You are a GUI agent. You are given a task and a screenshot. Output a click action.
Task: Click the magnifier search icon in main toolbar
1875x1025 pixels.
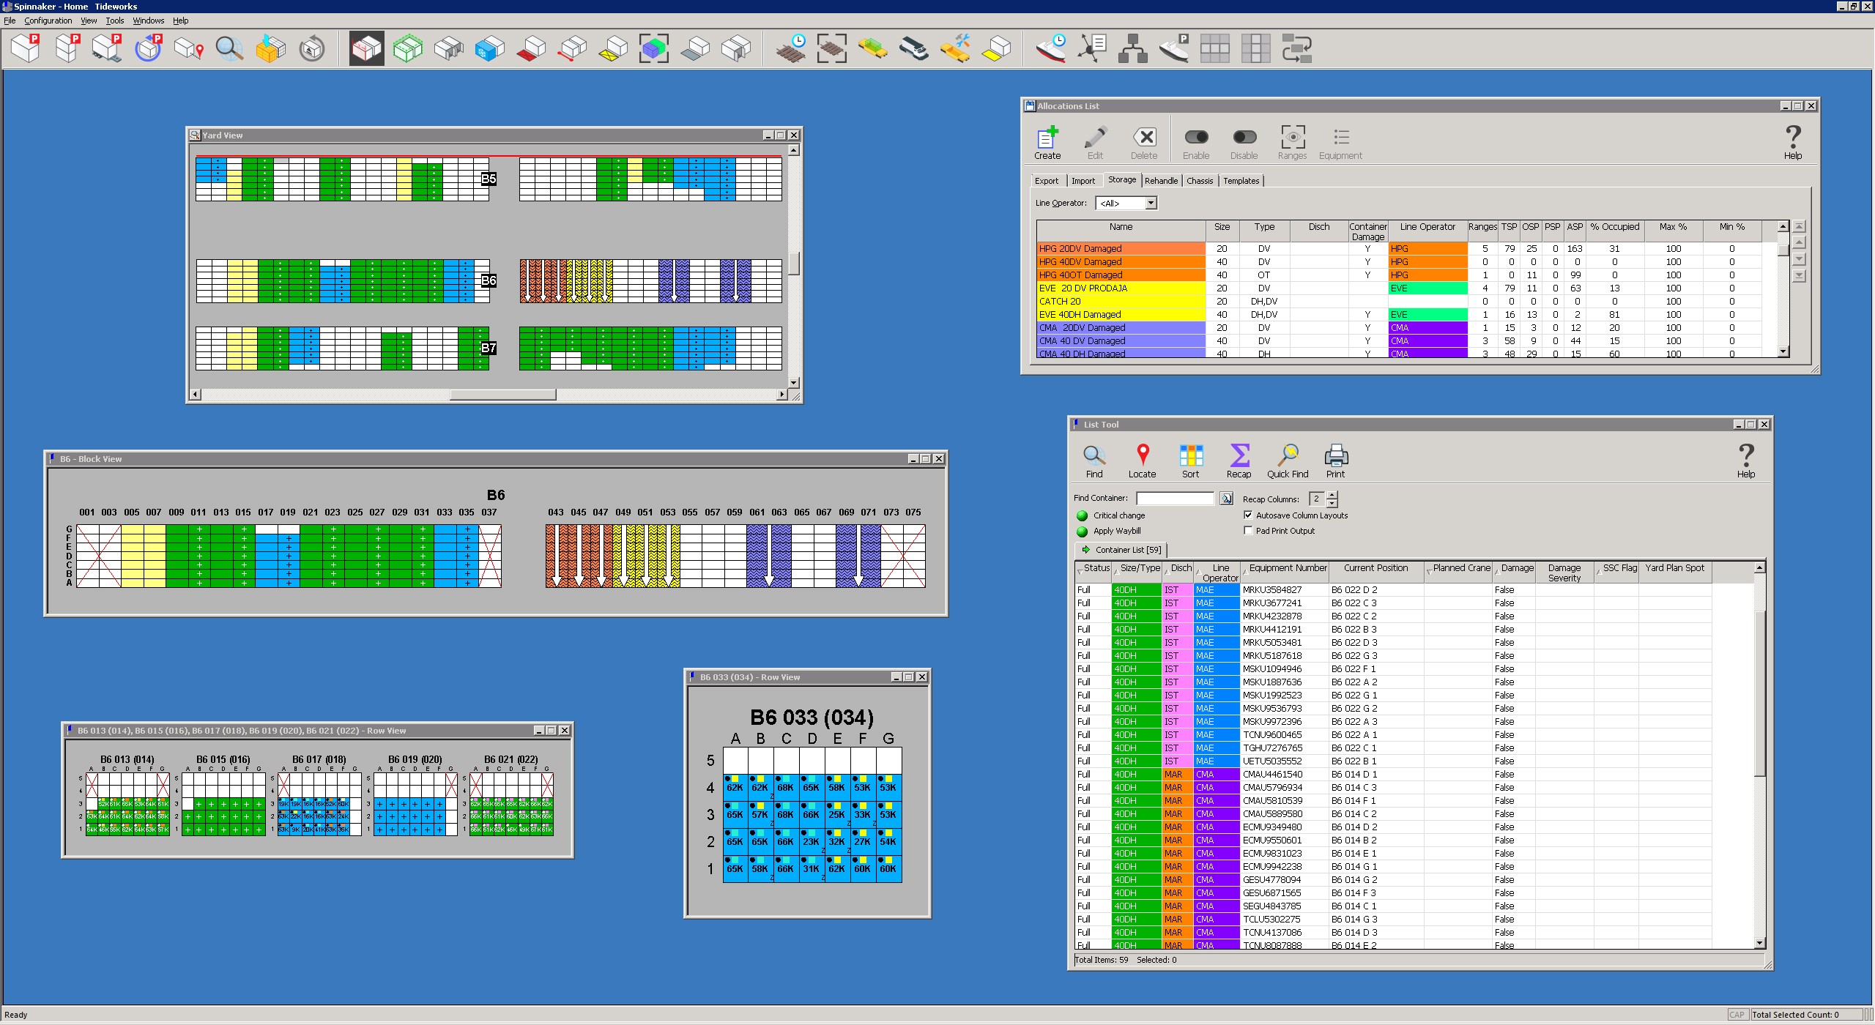click(x=229, y=49)
